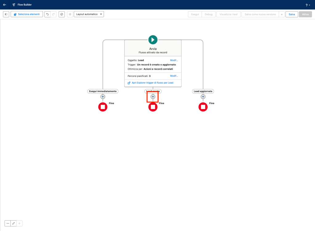Image resolution: width=315 pixels, height=231 pixels.
Task: Click the back arrow in the header
Action: [5, 5]
